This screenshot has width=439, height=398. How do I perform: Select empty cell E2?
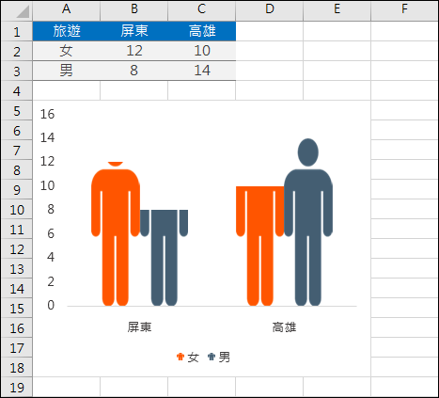[x=337, y=51]
